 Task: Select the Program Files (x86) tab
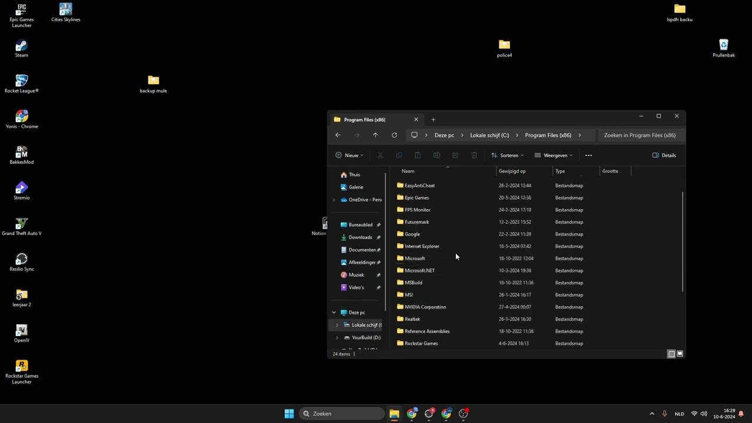pos(376,120)
